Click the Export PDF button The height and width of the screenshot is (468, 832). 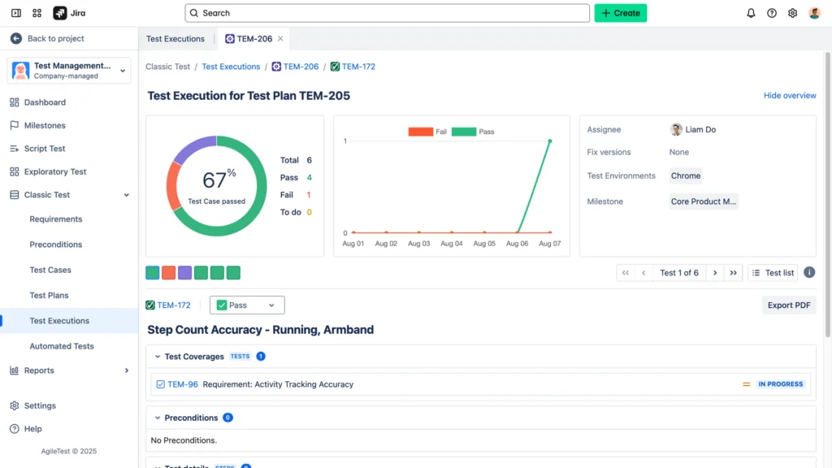pos(788,305)
